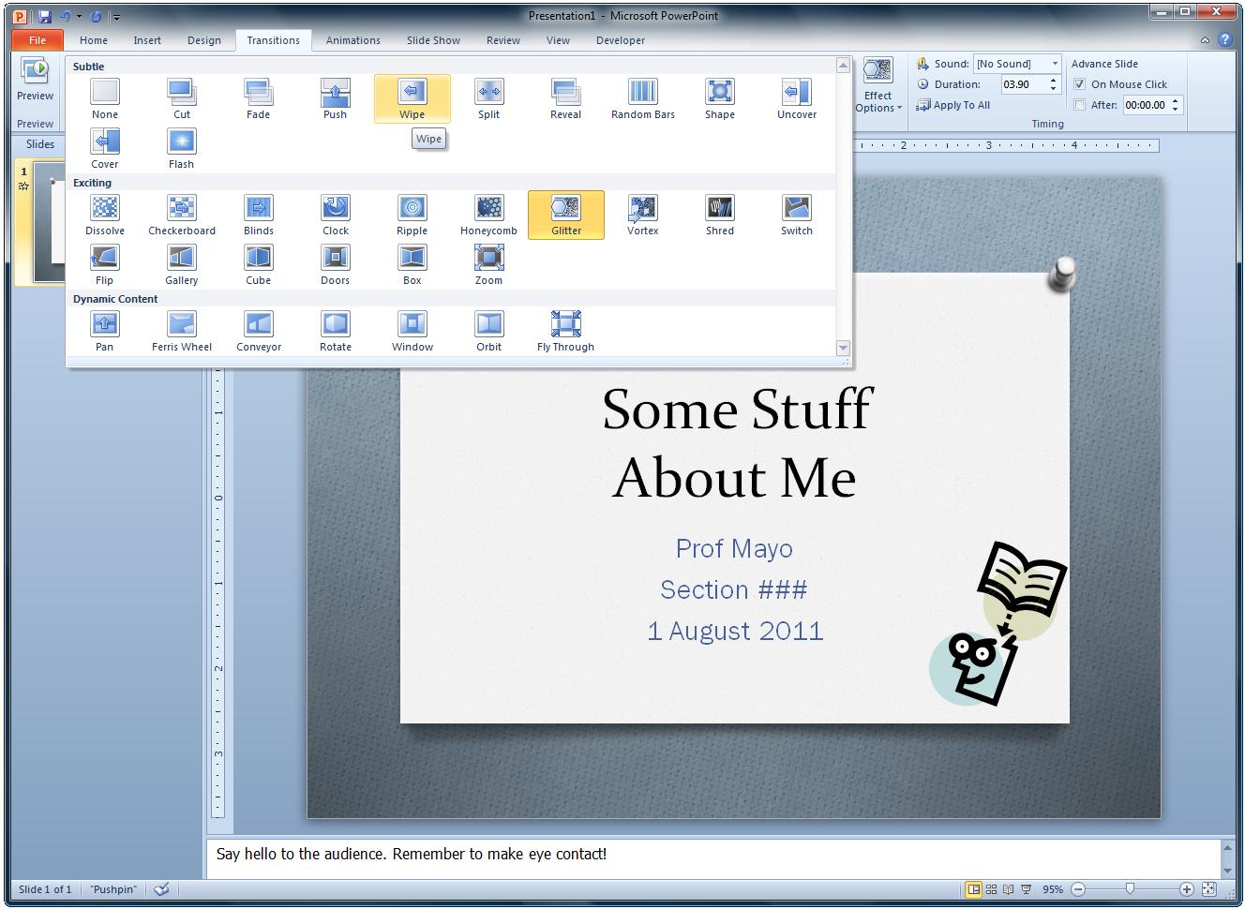Viewport: 1245px width, 909px height.
Task: Switch to the Animations tab
Action: pyautogui.click(x=352, y=40)
